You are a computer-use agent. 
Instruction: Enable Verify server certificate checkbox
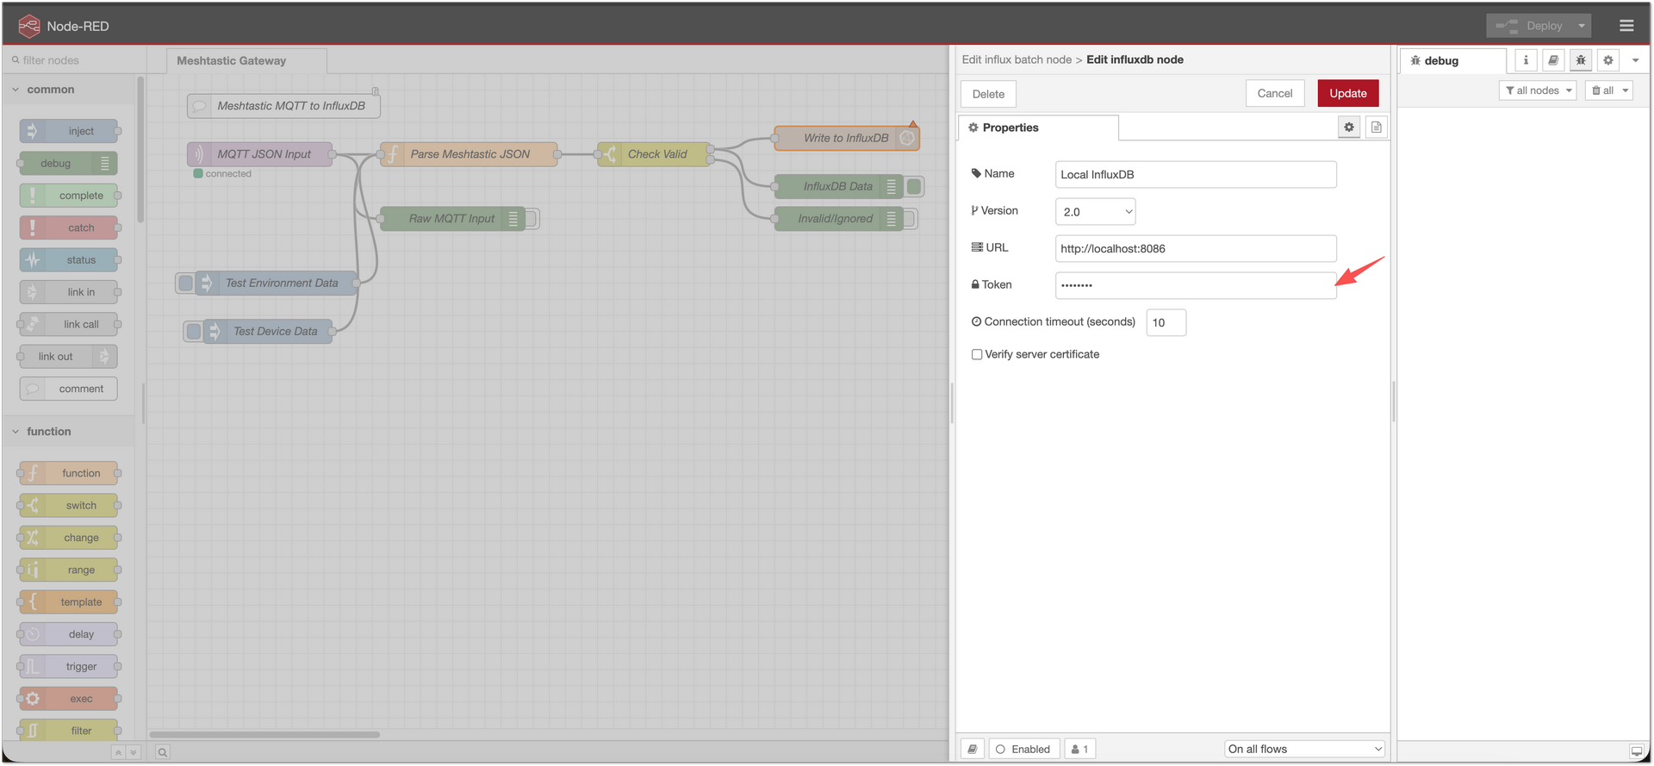(977, 354)
